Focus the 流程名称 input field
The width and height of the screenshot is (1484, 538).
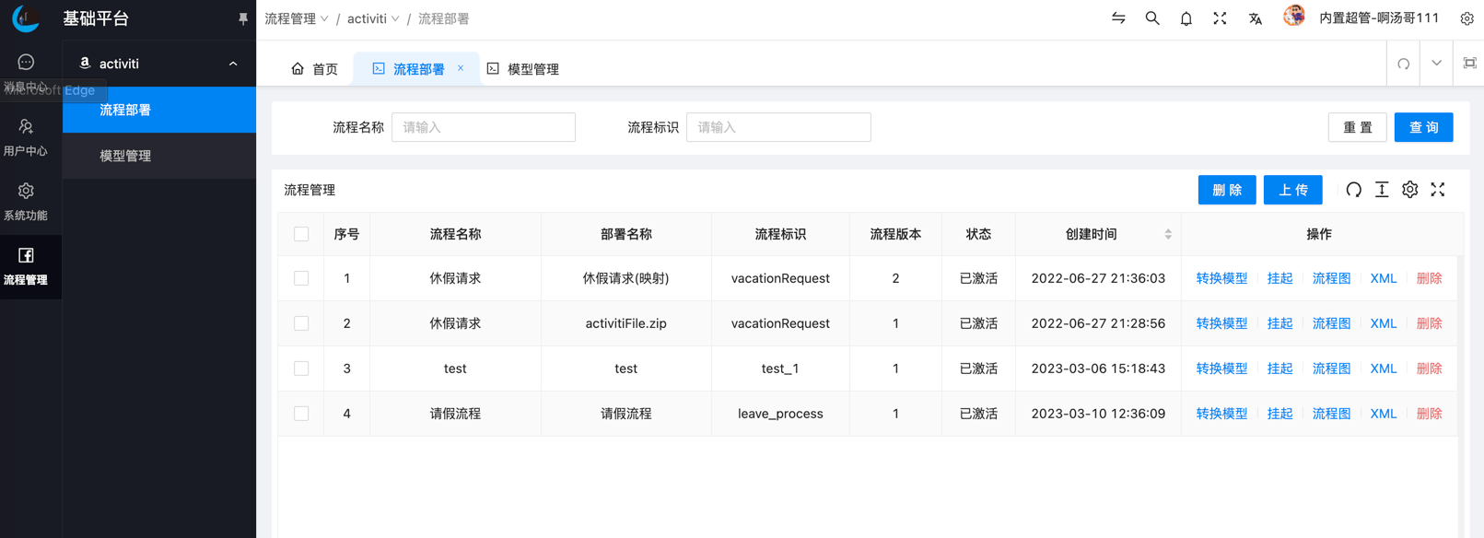coord(483,127)
